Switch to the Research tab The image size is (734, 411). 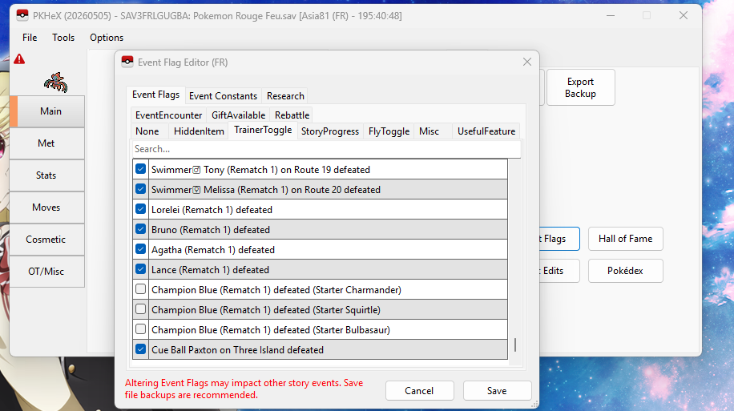tap(285, 96)
